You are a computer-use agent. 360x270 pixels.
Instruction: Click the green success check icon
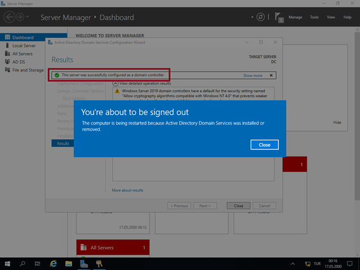click(x=57, y=75)
